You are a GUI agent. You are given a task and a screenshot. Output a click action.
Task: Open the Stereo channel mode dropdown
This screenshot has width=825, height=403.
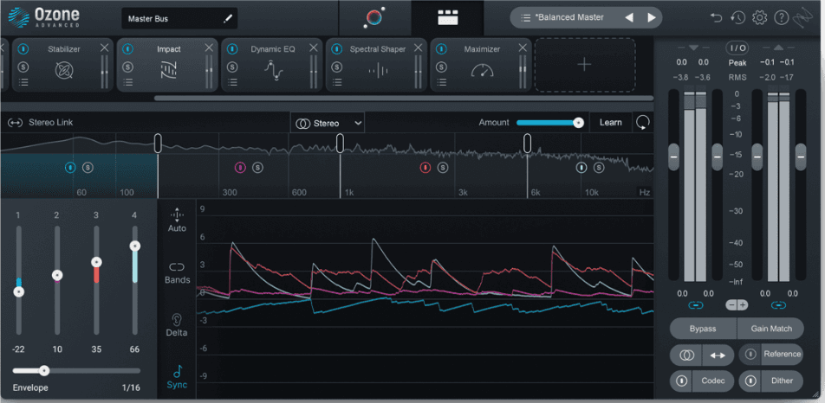coord(328,124)
